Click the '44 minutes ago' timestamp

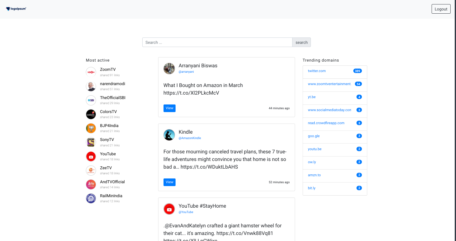point(279,108)
